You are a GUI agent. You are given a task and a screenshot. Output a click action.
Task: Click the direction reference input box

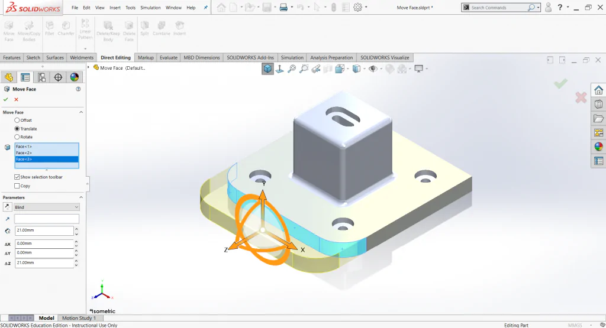point(46,219)
